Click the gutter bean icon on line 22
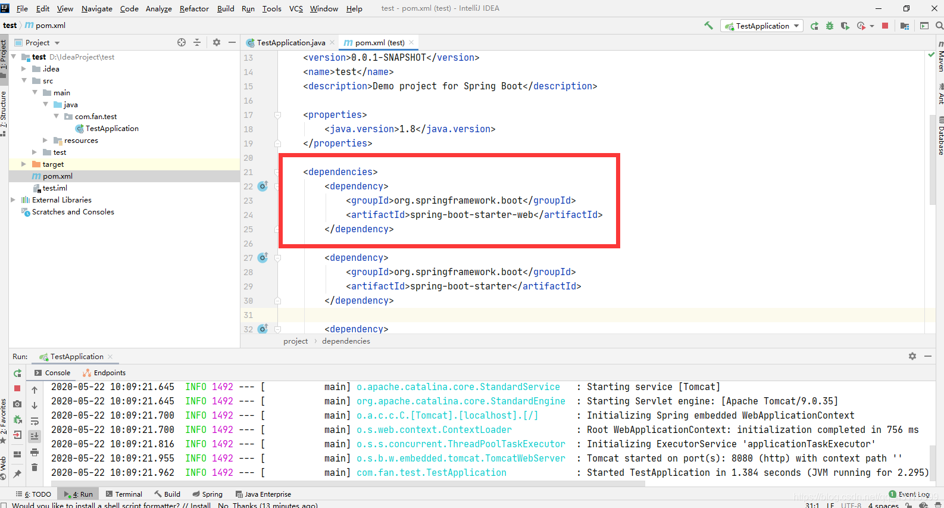This screenshot has height=508, width=944. (x=262, y=186)
